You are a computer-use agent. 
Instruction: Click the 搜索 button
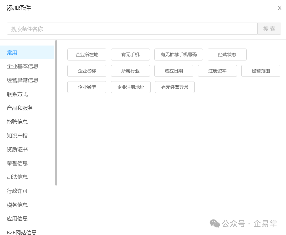pyautogui.click(x=269, y=29)
